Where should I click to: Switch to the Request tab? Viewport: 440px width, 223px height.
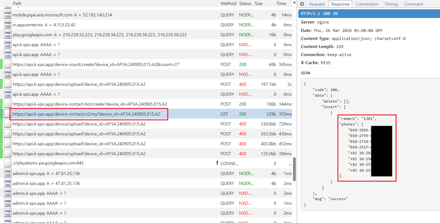tap(317, 4)
